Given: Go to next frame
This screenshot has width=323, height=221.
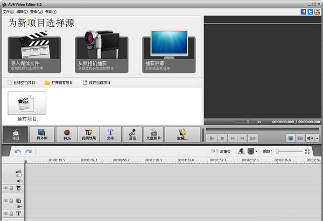Looking at the screenshot, I should pyautogui.click(x=242, y=138).
